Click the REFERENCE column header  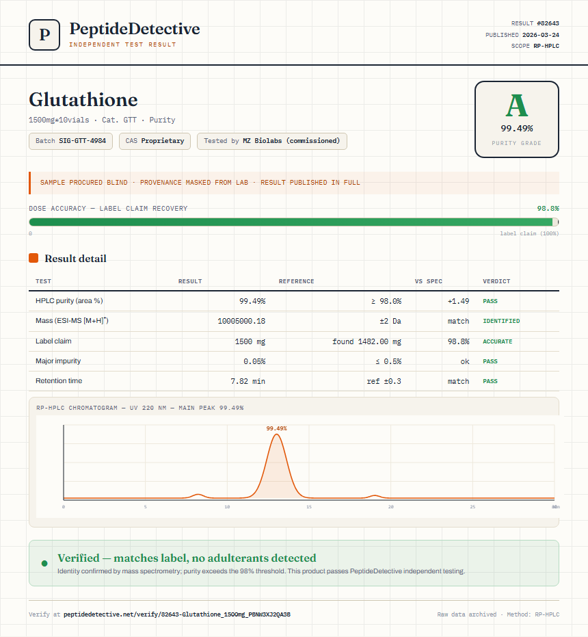(297, 281)
